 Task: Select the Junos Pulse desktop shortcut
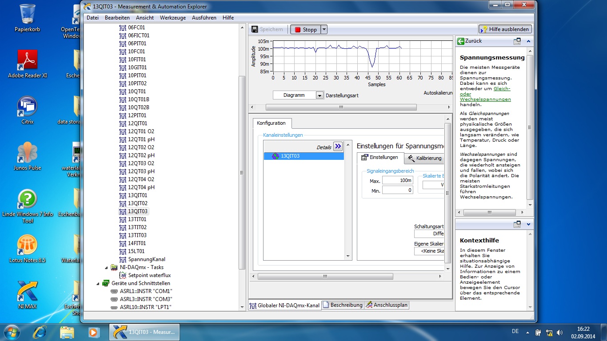(x=28, y=157)
